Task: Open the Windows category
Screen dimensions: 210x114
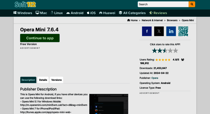Action: tap(23, 13)
